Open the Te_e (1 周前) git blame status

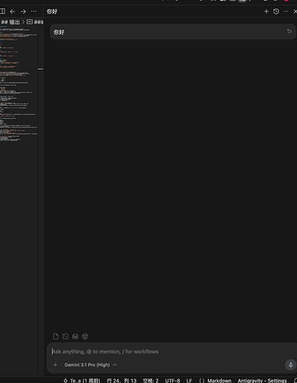(81, 381)
